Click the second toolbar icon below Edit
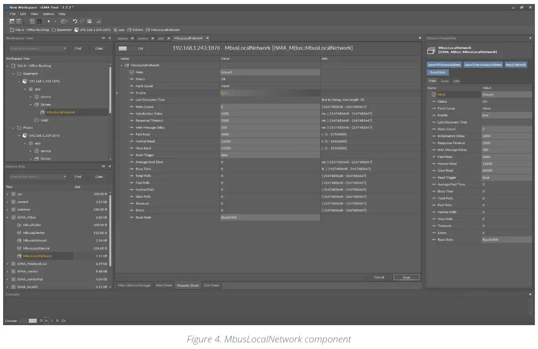The image size is (538, 349). (19, 21)
